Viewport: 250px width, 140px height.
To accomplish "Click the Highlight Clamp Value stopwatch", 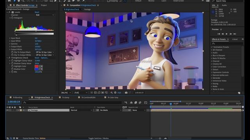I will [x=12, y=61].
